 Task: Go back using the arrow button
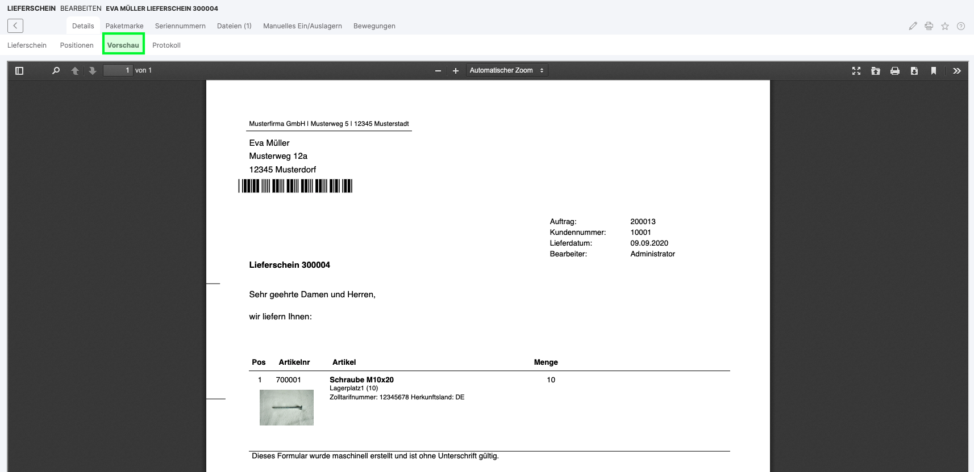point(15,26)
